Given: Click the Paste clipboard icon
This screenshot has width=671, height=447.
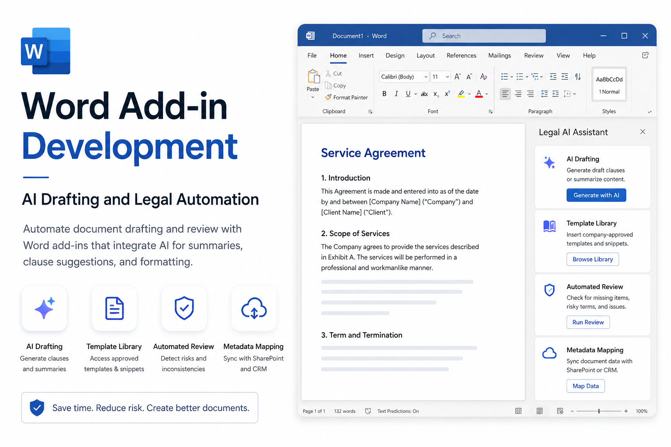Looking at the screenshot, I should (x=313, y=76).
